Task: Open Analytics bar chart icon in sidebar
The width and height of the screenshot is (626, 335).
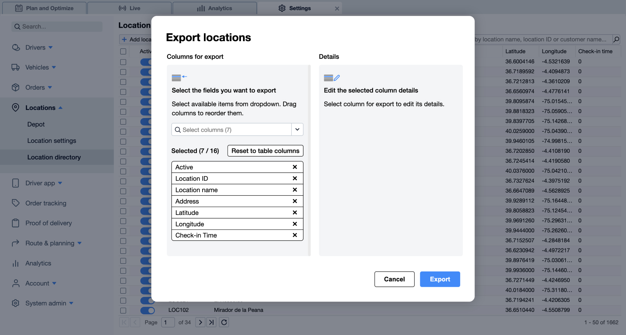Action: click(x=16, y=263)
